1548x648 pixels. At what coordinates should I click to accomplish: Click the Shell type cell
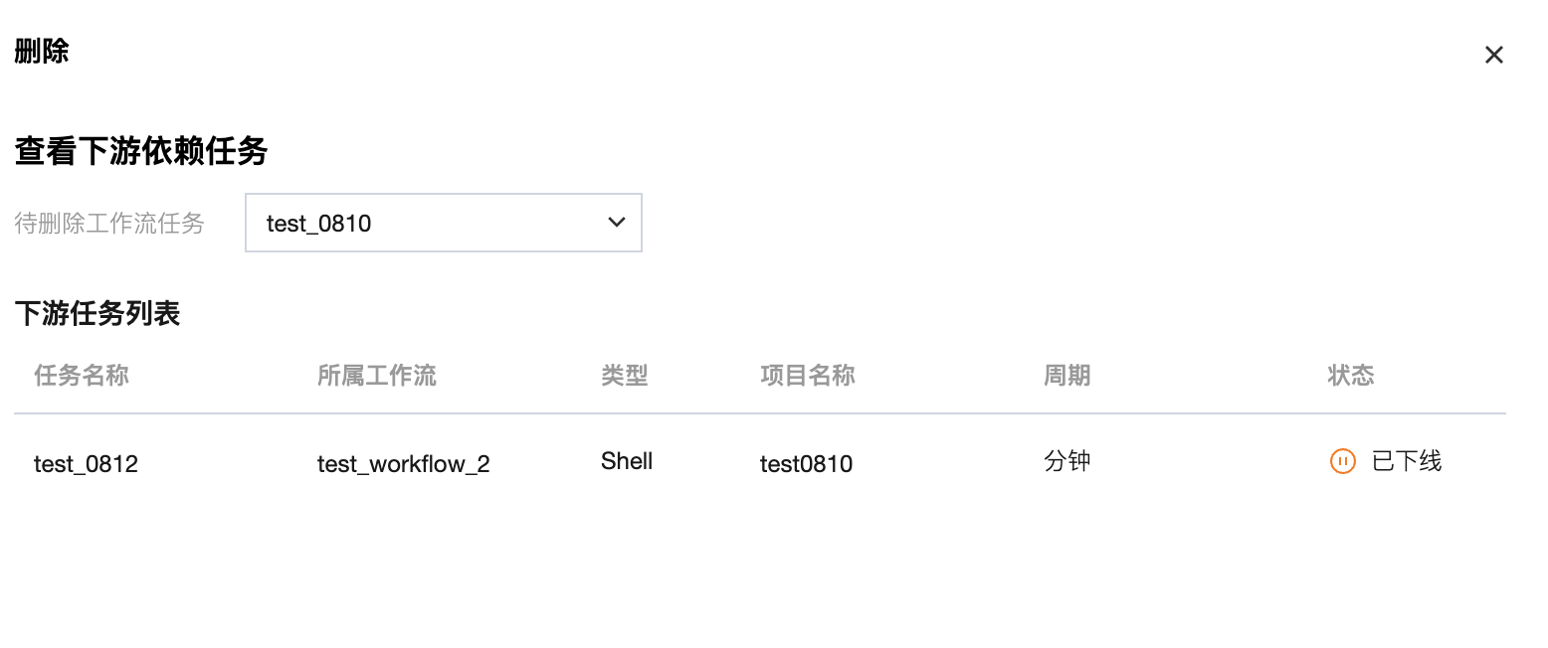tap(627, 461)
